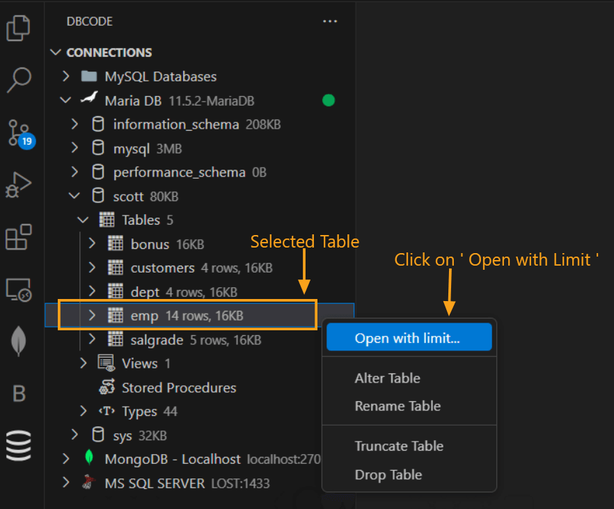Click the MS SQL SERVER connection icon
The width and height of the screenshot is (614, 509).
pos(89,482)
